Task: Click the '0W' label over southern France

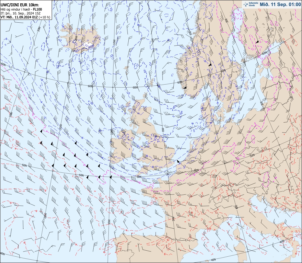Action: pyautogui.click(x=173, y=219)
